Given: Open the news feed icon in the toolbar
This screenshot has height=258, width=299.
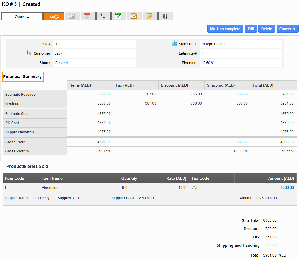Looking at the screenshot, I should tap(72, 16).
